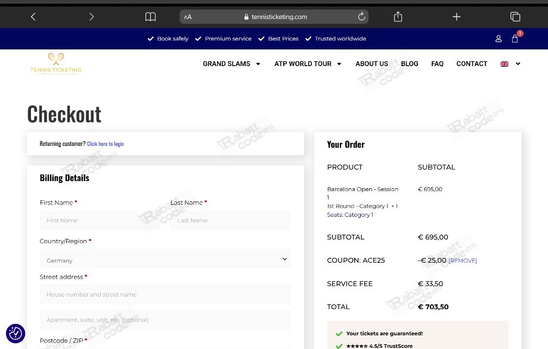Open the Safari share sheet icon

398,17
